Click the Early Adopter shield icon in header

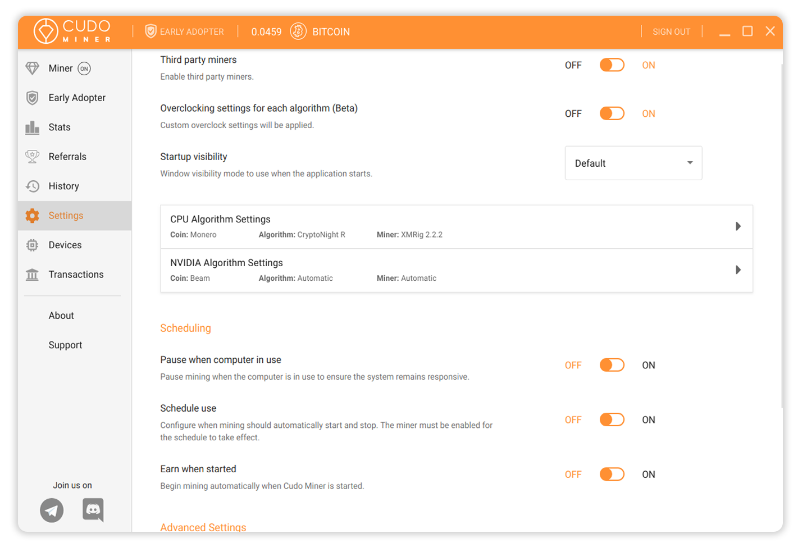click(x=151, y=31)
